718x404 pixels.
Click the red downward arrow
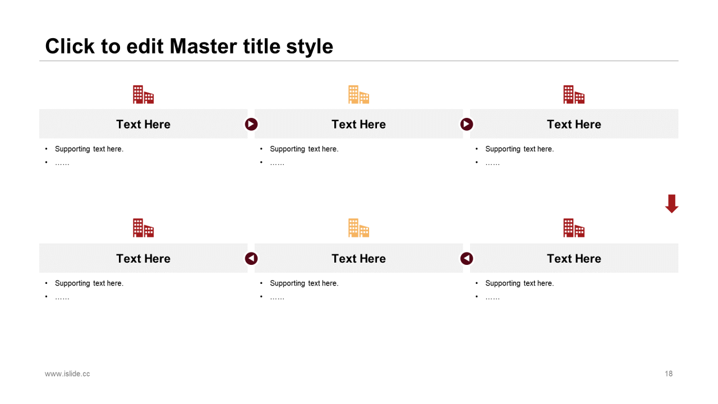click(671, 204)
